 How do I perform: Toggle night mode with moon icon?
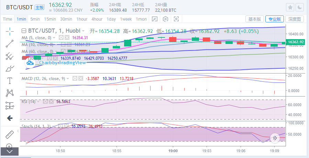point(299,8)
